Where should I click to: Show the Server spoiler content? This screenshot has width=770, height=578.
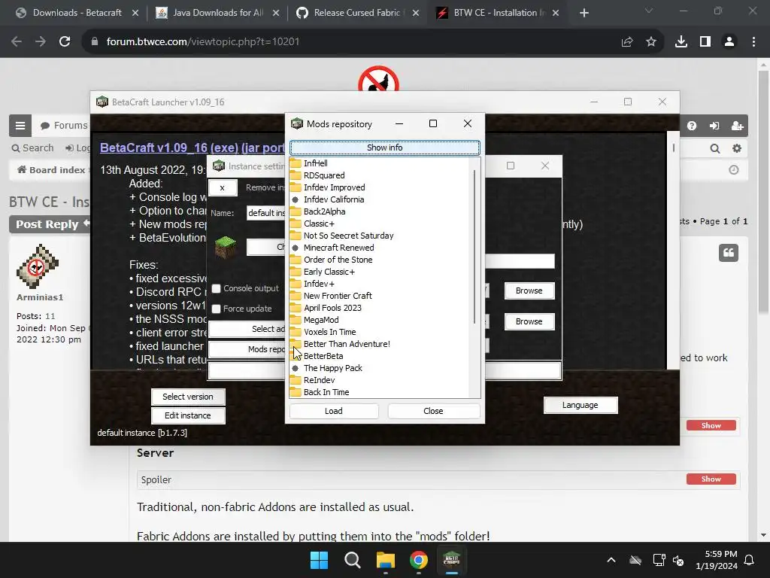coord(711,479)
